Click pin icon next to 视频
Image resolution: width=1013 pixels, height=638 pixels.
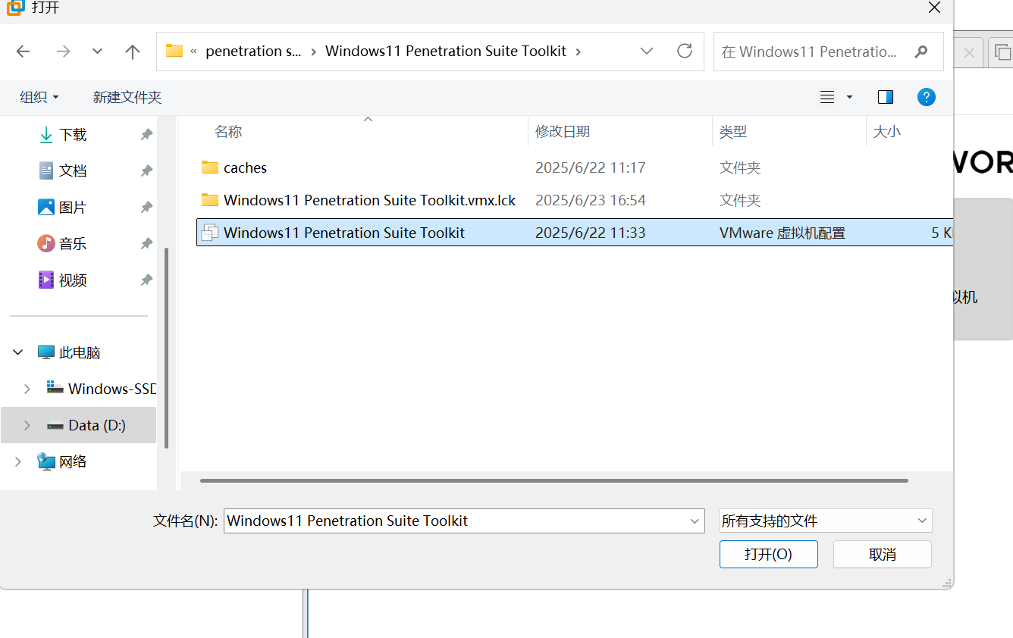pyautogui.click(x=146, y=280)
